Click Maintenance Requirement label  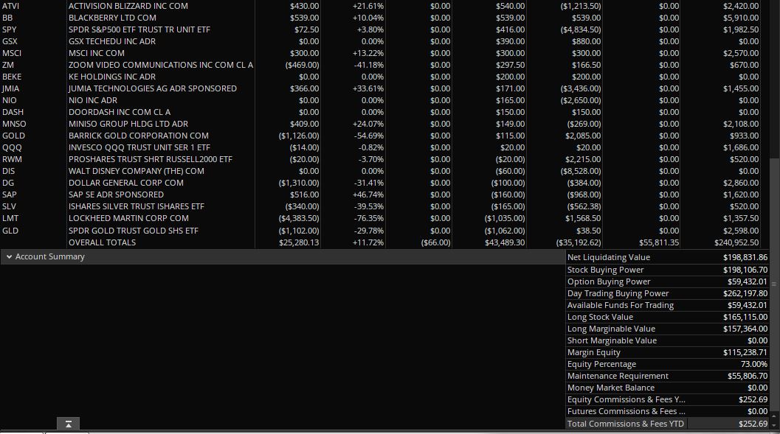pos(618,377)
